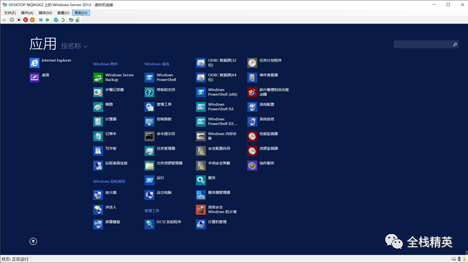This screenshot has height=263, width=468.
Task: Launch Windows PowerShell ISE
Action: click(215, 106)
